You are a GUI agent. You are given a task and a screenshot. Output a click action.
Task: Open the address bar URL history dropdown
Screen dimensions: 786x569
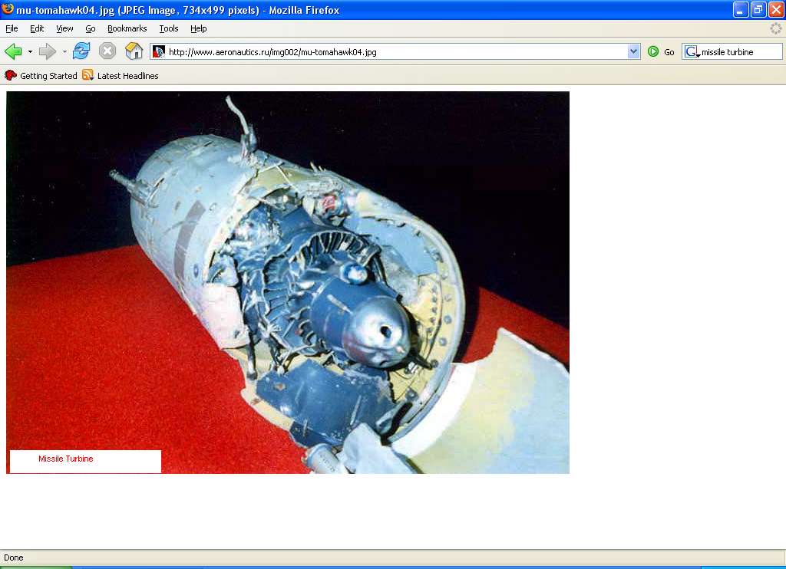click(x=633, y=51)
